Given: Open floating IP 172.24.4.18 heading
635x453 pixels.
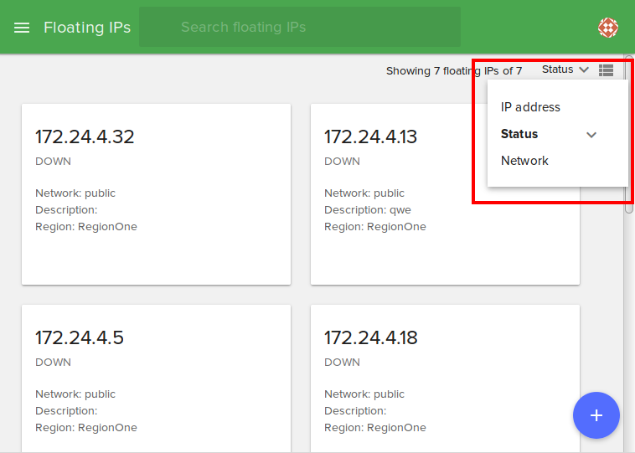Looking at the screenshot, I should (370, 337).
